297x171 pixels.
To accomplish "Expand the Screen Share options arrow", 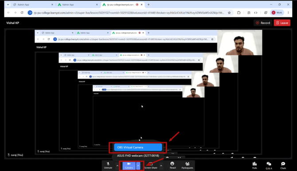I will tap(161, 166).
